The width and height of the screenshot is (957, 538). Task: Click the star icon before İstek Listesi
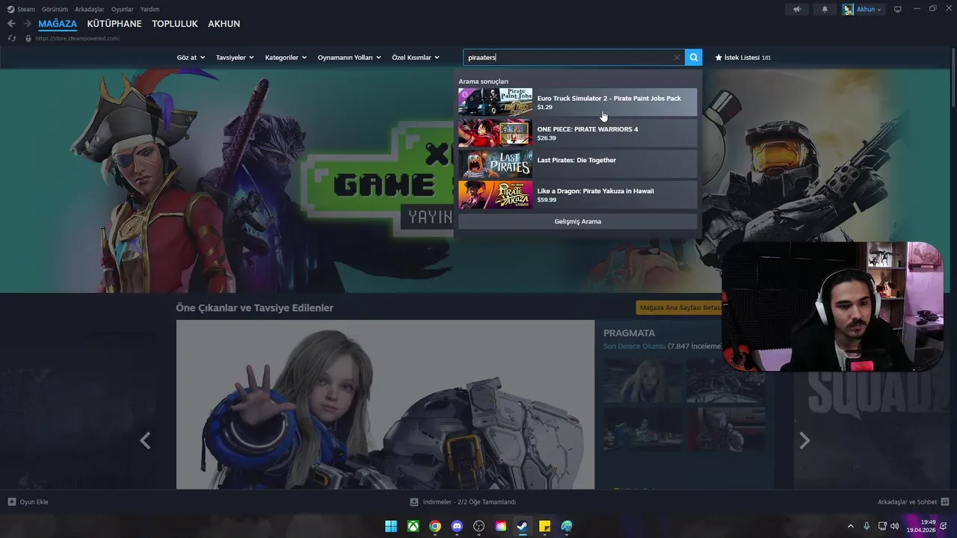coord(718,58)
